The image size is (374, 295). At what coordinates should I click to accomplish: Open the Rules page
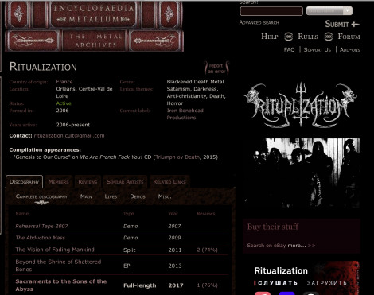click(308, 37)
